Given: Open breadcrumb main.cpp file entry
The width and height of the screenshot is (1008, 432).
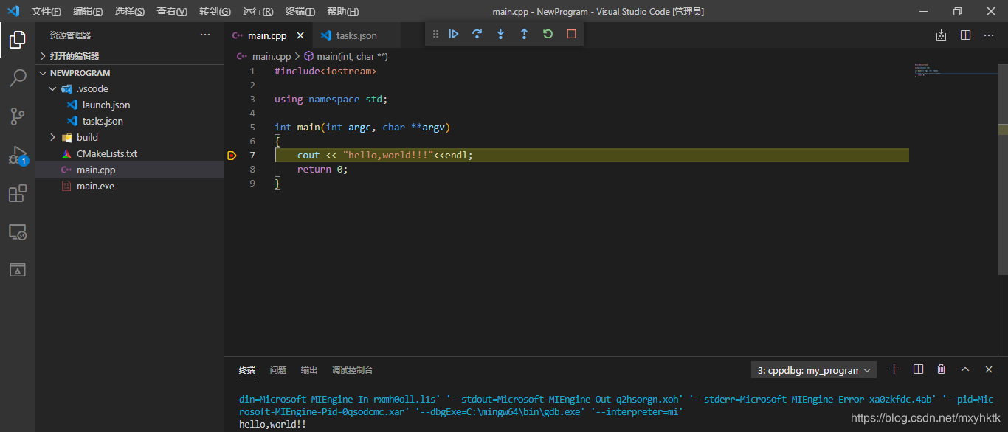Looking at the screenshot, I should [264, 56].
